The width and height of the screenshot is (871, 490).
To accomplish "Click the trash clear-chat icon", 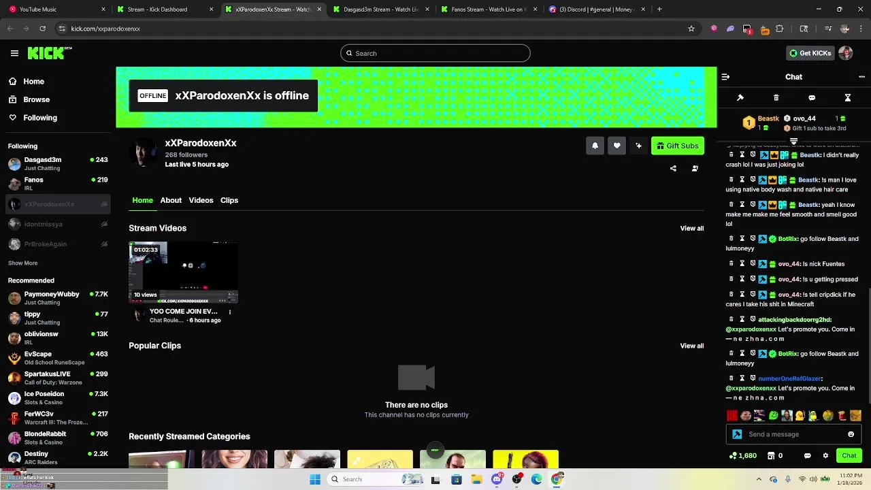I will pyautogui.click(x=776, y=98).
